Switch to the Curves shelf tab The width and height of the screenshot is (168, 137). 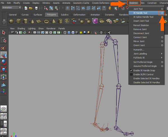[25, 15]
